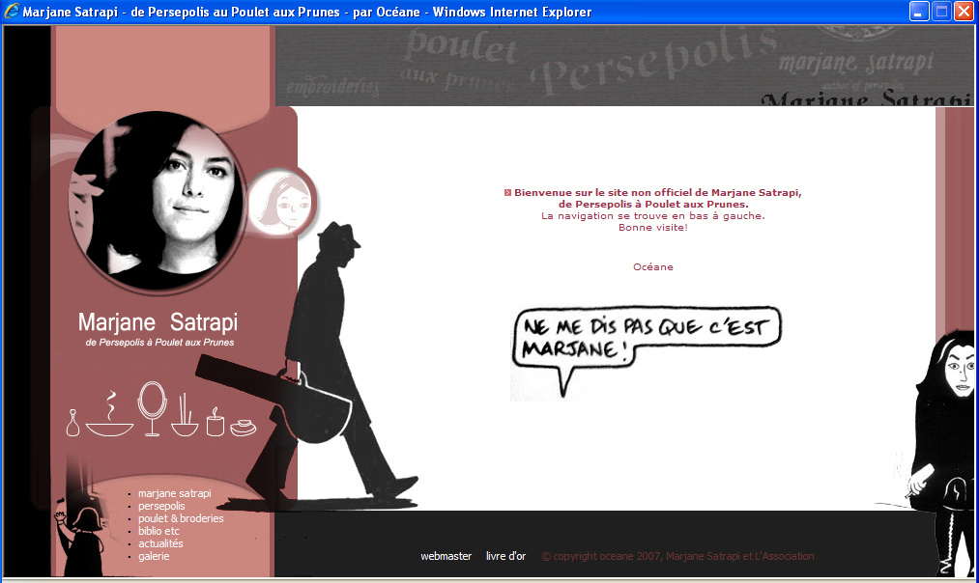Click the perfume bottle icon
Screen dimensions: 979x583
73,422
